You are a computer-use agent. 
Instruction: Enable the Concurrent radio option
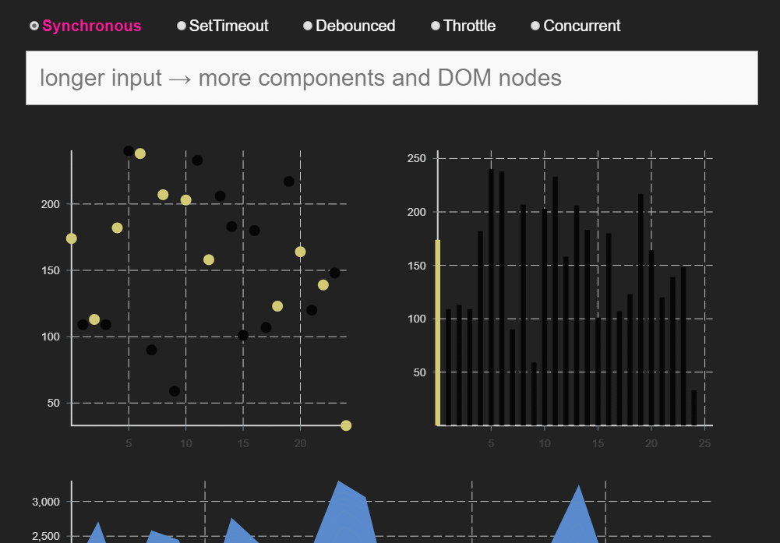click(535, 26)
